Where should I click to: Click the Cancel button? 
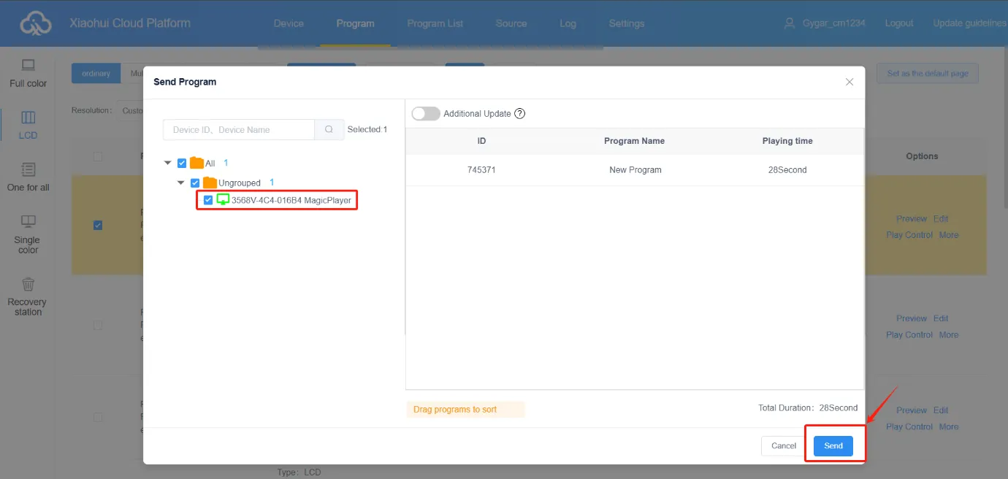[784, 445]
